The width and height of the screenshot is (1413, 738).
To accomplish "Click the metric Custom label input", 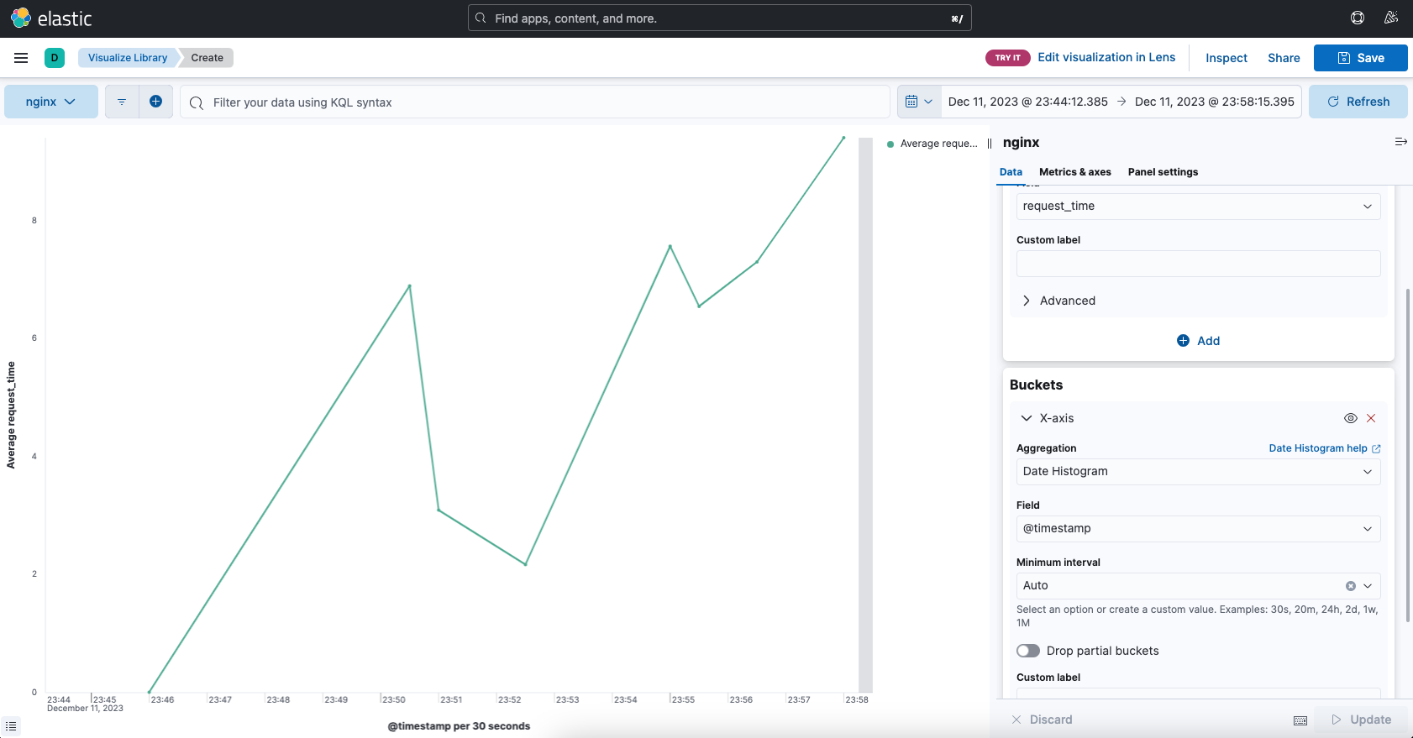I will click(x=1199, y=264).
